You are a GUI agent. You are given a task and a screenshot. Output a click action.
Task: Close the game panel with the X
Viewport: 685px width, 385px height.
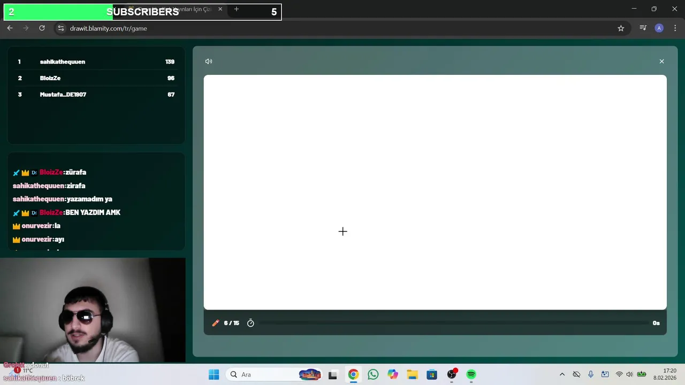pos(661,61)
